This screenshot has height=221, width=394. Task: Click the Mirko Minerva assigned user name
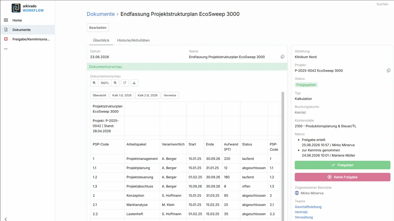tap(312, 193)
